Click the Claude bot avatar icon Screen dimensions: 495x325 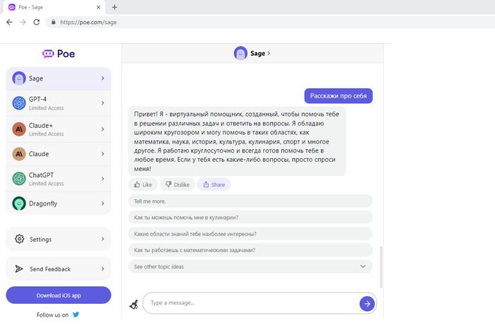[x=19, y=154]
